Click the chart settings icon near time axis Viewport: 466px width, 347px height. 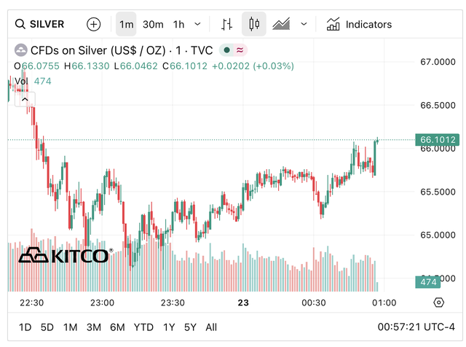[438, 303]
